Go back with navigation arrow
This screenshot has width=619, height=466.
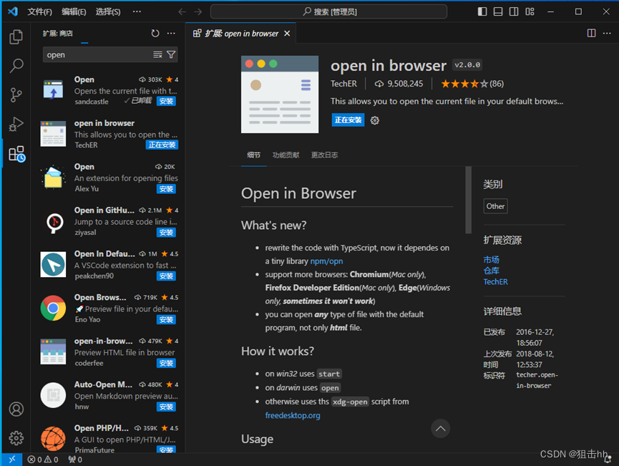tap(182, 12)
